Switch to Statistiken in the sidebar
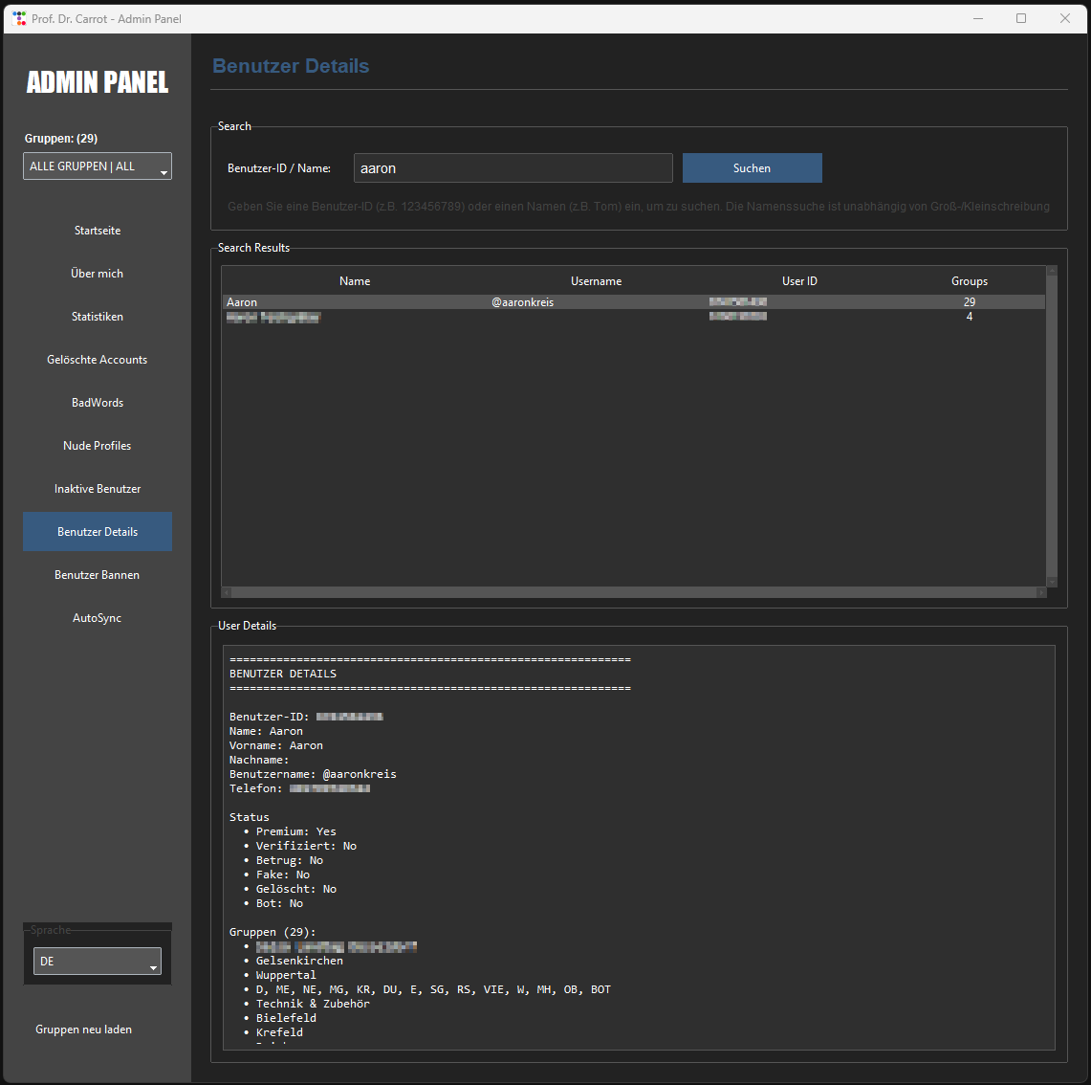 pos(98,317)
